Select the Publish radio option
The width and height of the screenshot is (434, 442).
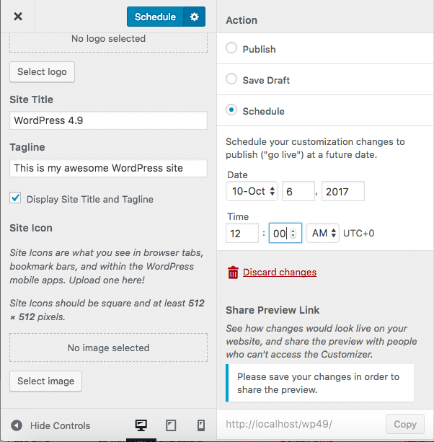point(231,48)
